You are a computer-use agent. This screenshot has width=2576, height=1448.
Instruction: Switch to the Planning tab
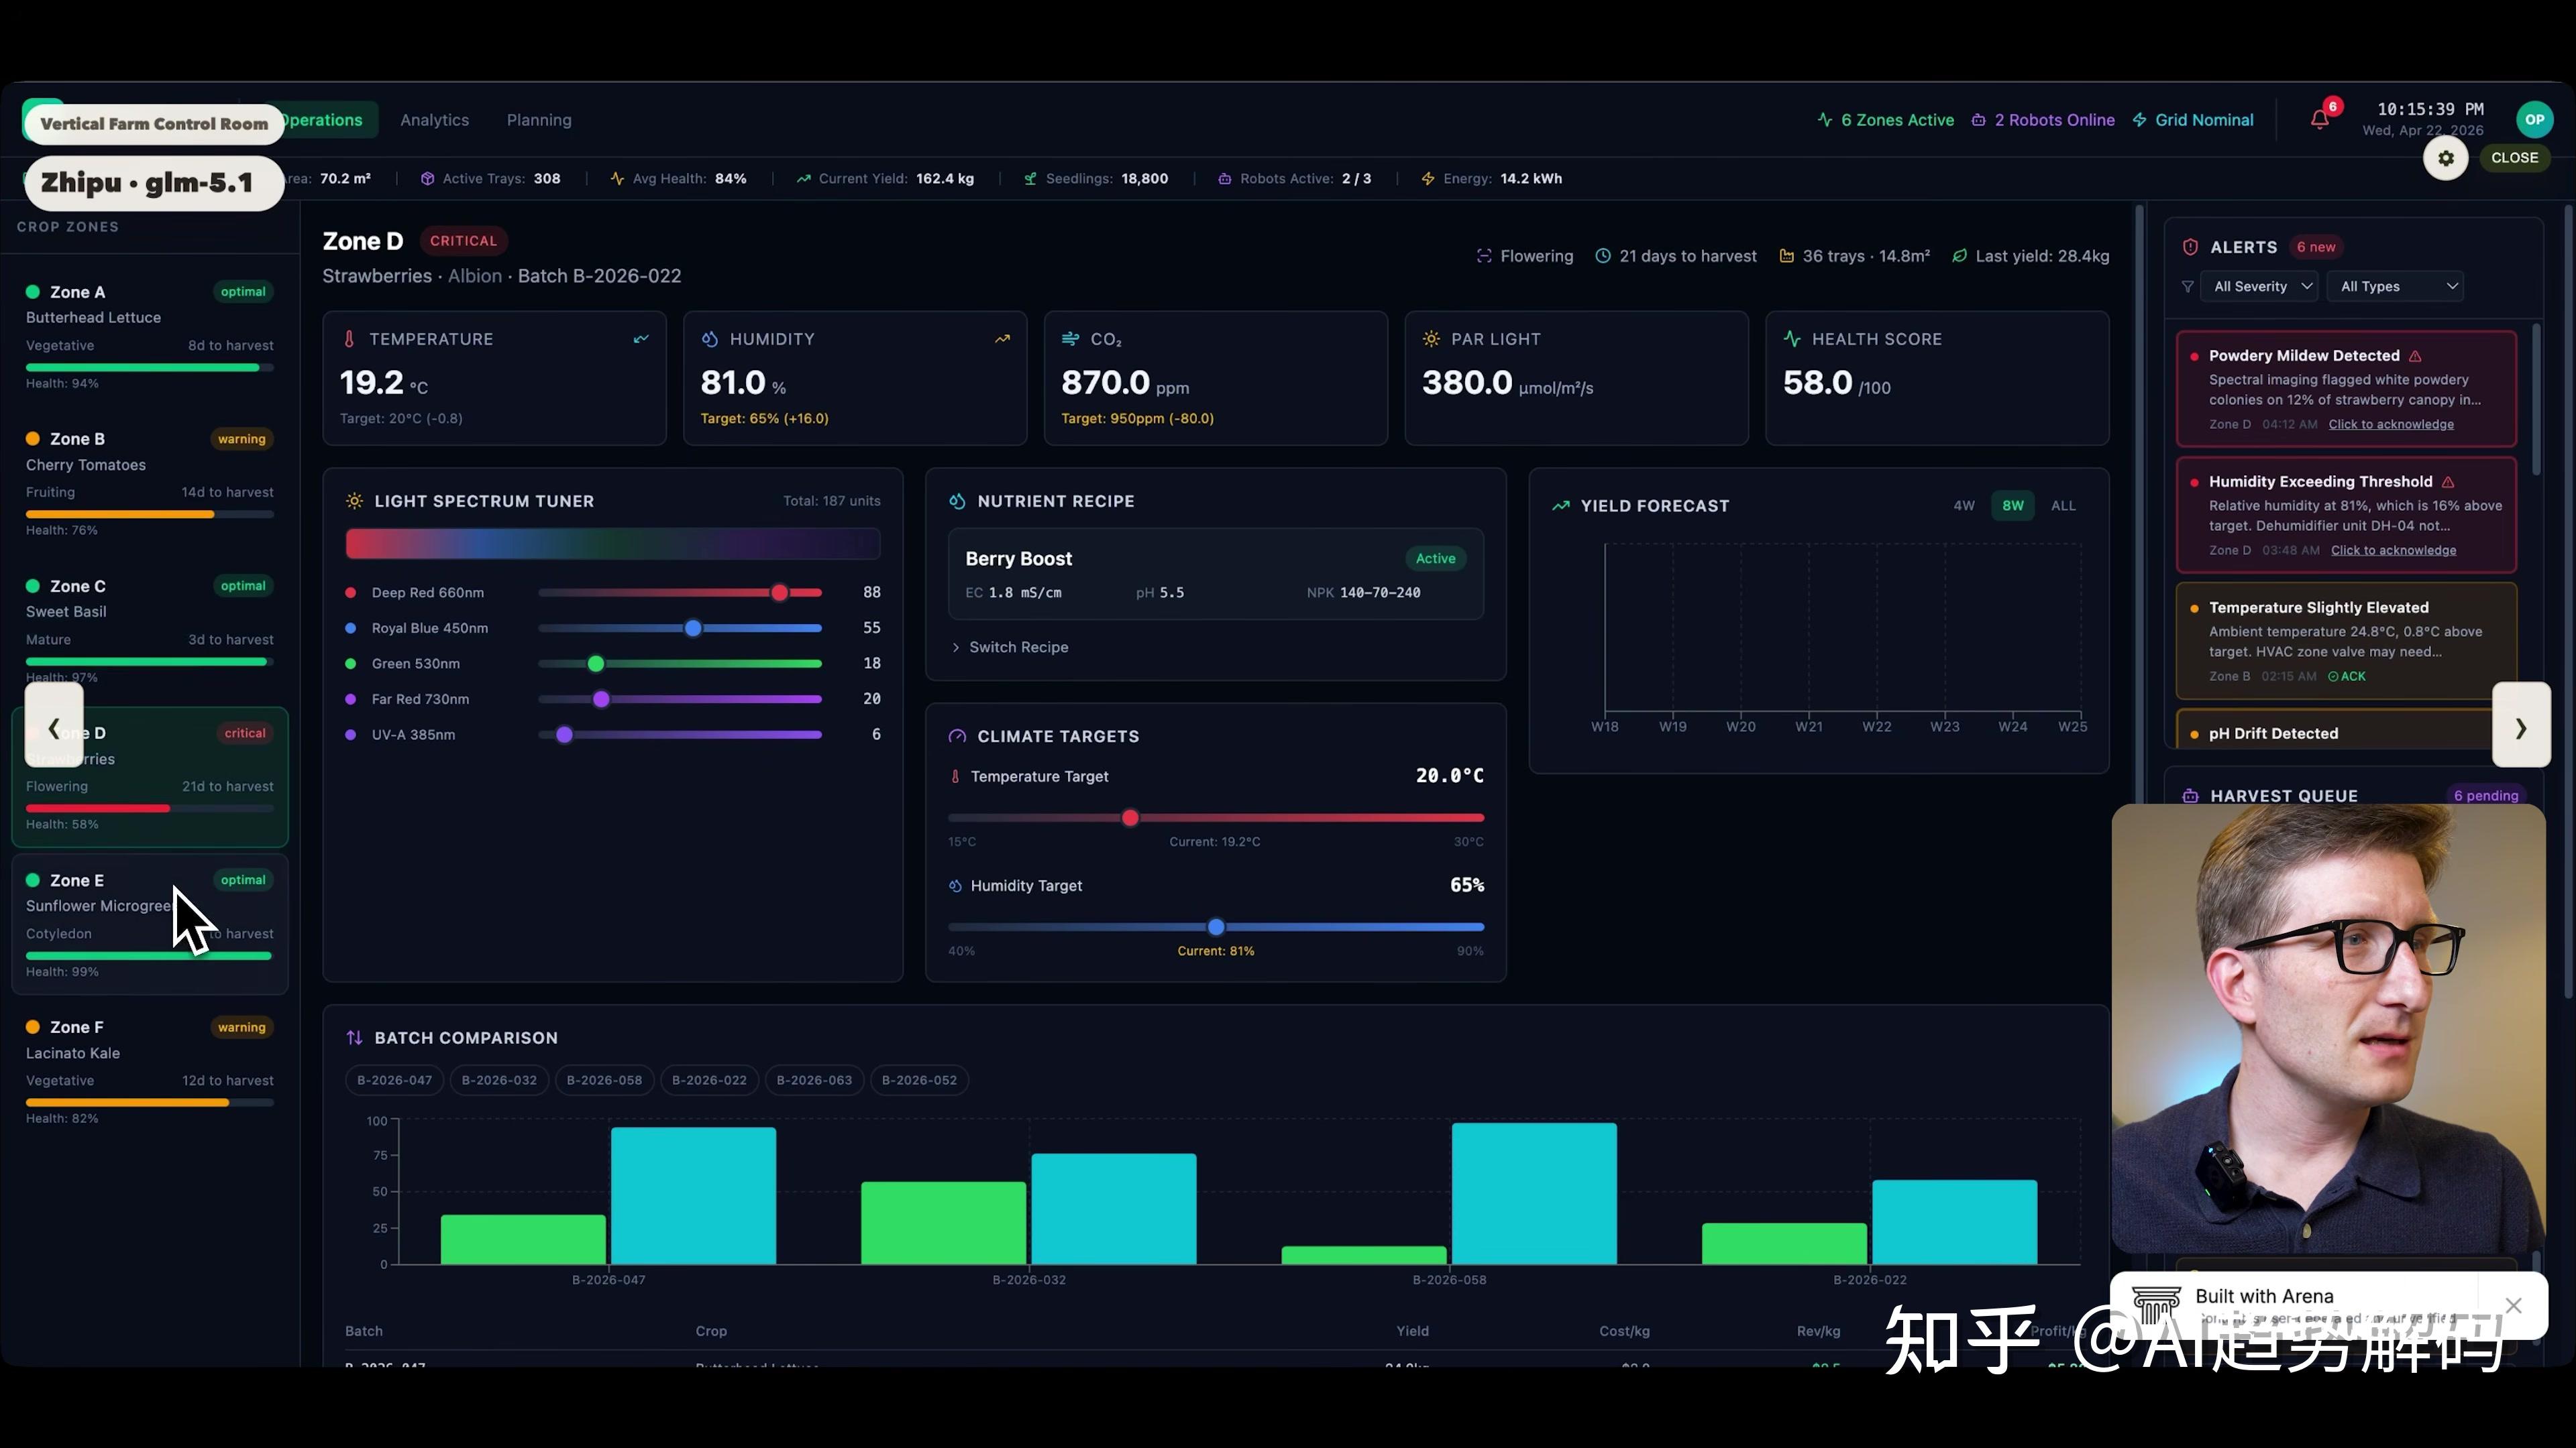point(539,120)
